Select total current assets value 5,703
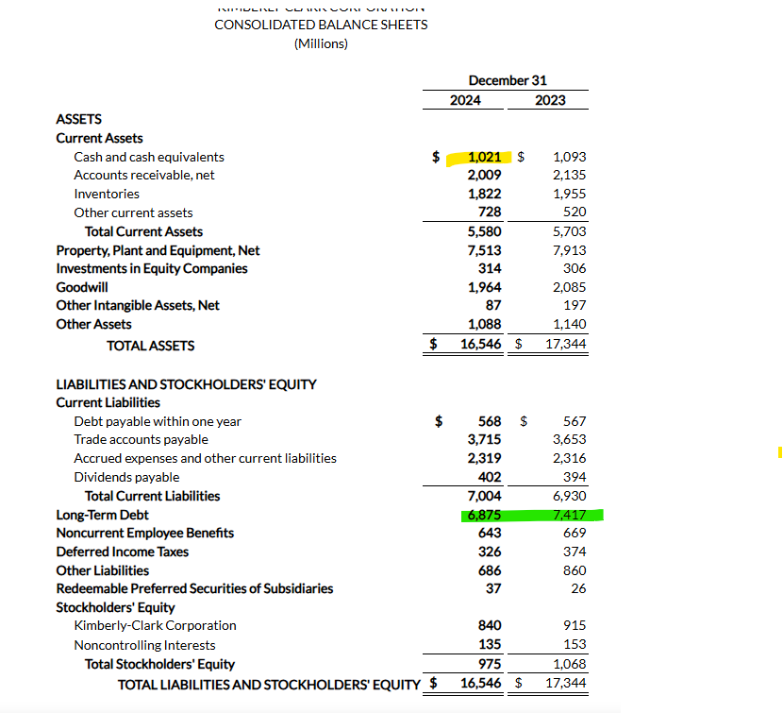This screenshot has width=783, height=713. [x=569, y=232]
